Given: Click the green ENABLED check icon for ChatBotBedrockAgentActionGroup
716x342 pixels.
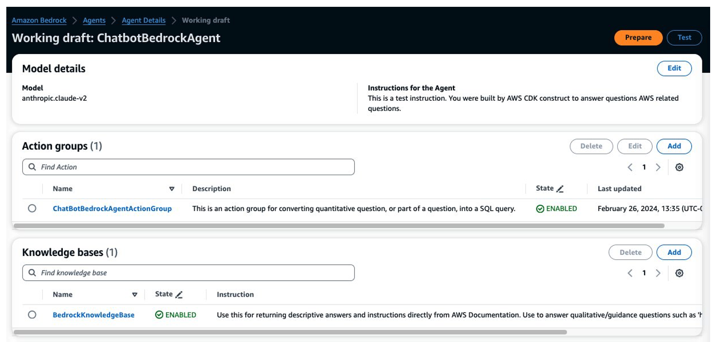Looking at the screenshot, I should click(540, 209).
